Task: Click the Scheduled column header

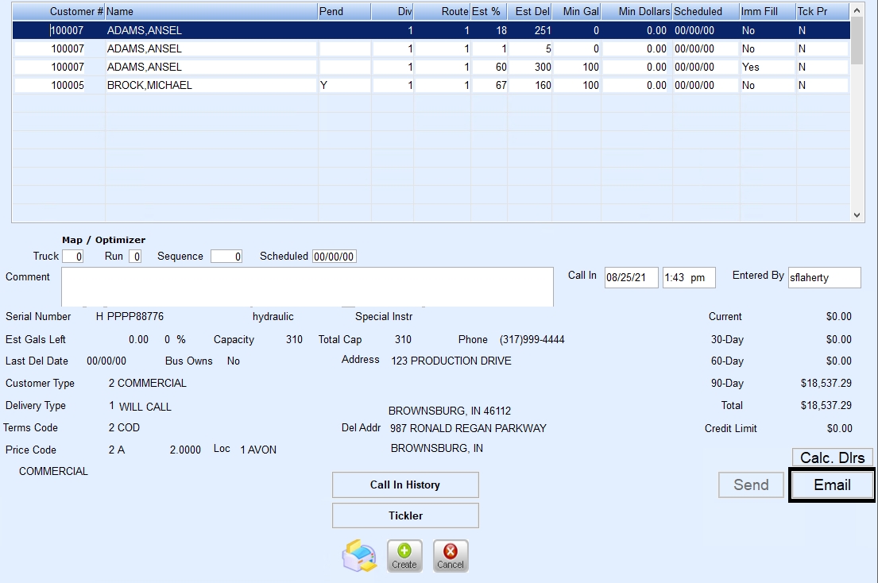Action: click(x=706, y=11)
